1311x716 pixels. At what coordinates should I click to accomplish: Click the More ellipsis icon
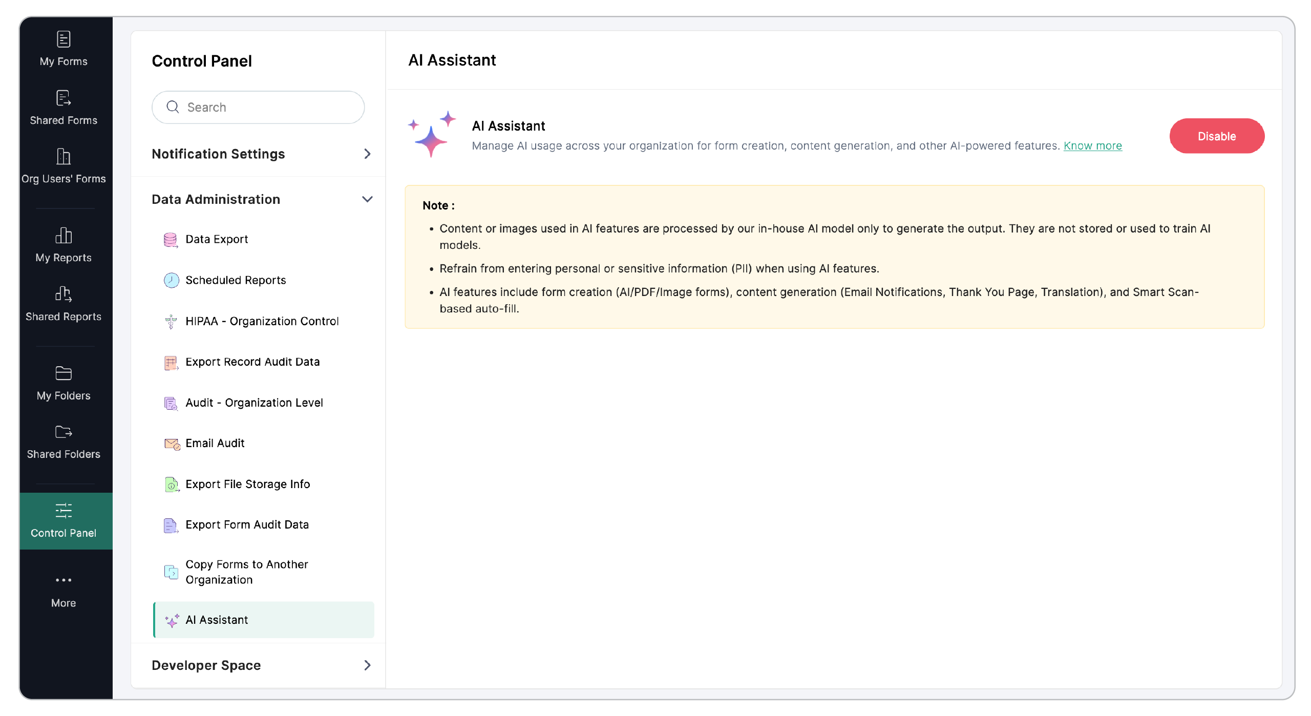(64, 580)
